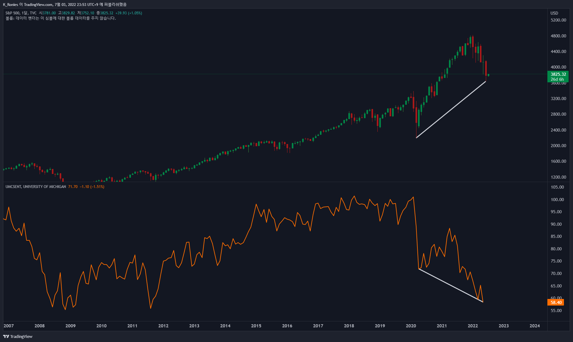
Task: Click the 4400.00 price axis label
Action: (x=558, y=51)
